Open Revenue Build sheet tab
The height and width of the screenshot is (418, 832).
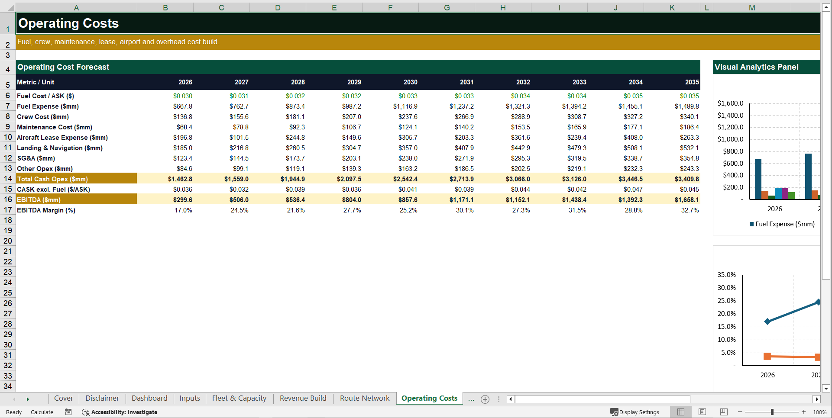click(303, 398)
